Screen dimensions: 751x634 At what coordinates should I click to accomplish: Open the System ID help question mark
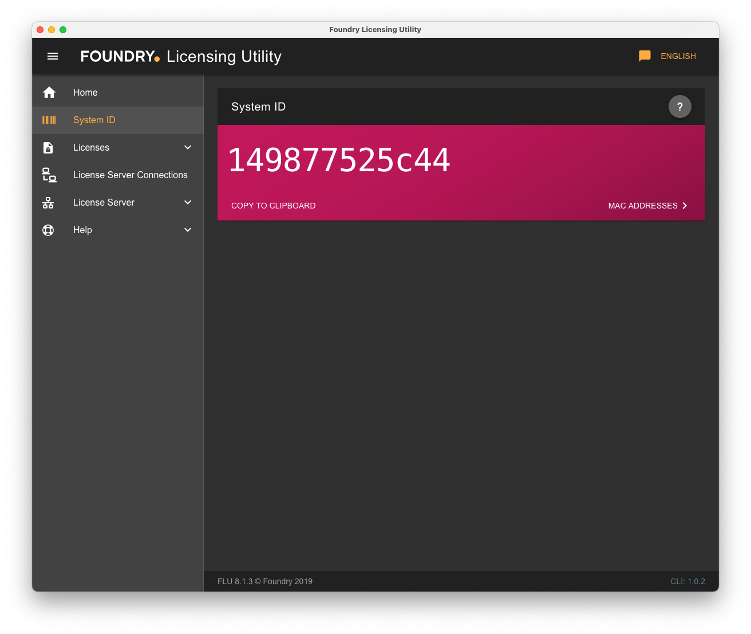[x=679, y=107]
